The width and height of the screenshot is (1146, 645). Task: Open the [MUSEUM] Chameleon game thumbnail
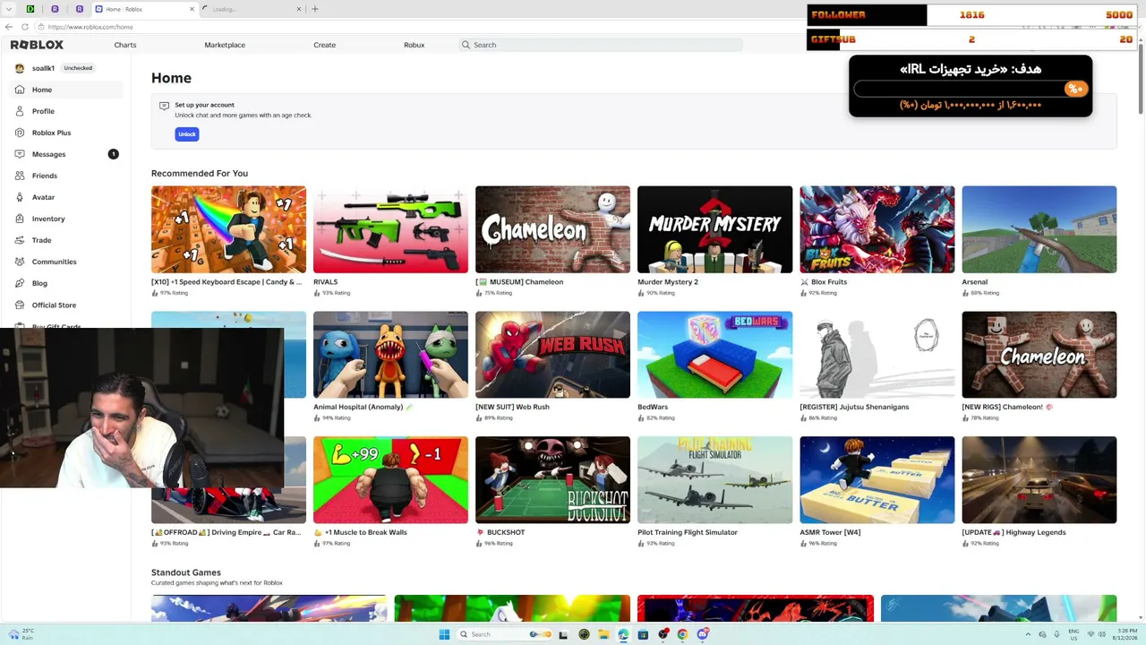click(x=552, y=229)
